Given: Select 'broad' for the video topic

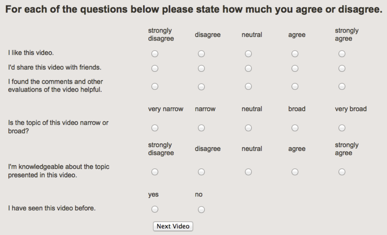Looking at the screenshot, I should [x=295, y=128].
